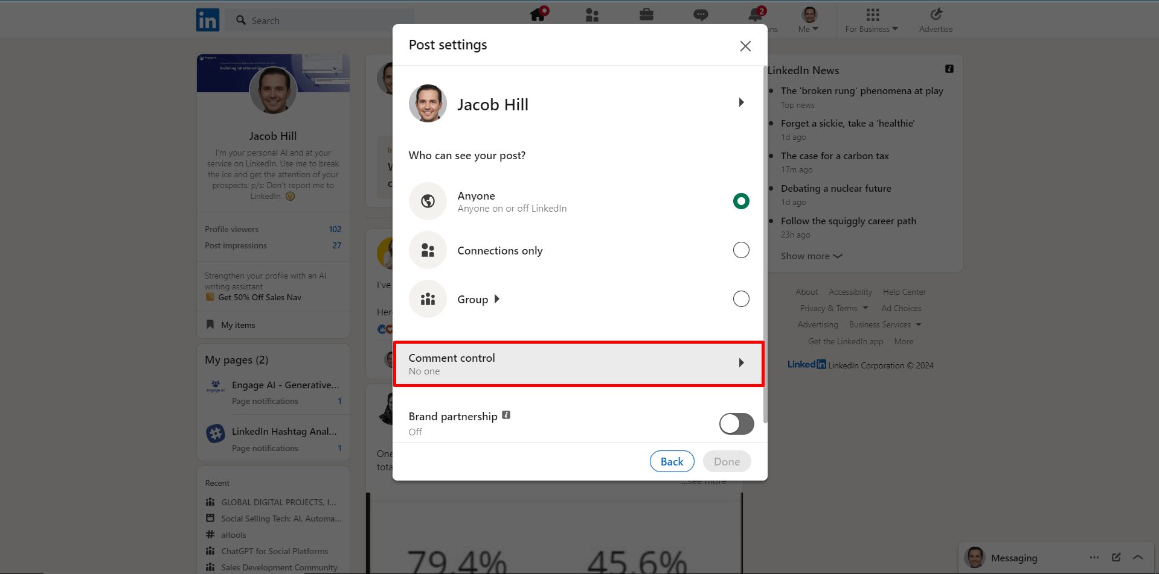Expand Privacy & Terms dropdown

point(833,308)
